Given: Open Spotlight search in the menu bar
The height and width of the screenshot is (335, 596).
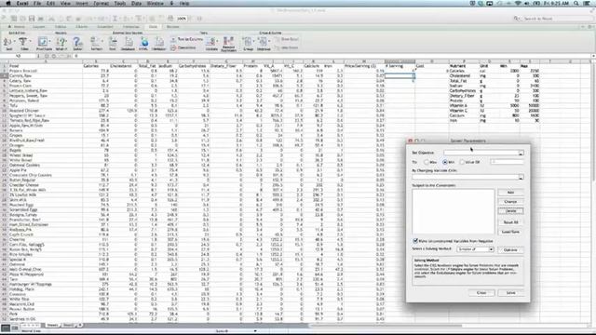Looking at the screenshot, I should coord(576,3).
